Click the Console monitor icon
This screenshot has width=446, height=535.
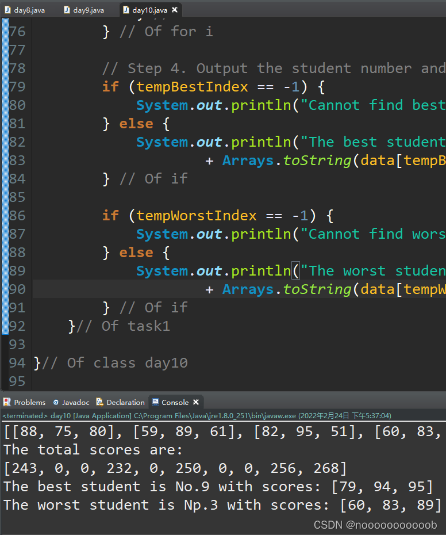pos(155,402)
